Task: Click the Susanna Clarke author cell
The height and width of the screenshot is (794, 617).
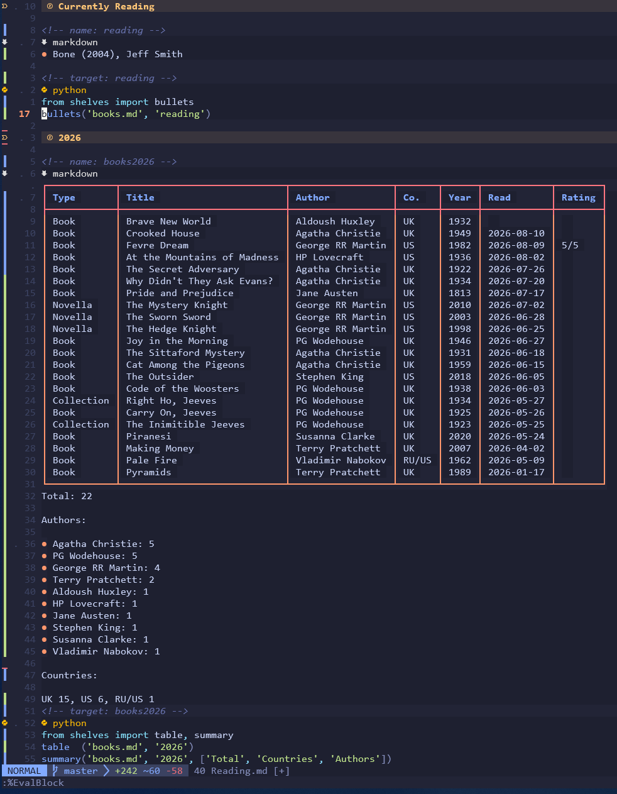Action: 336,436
